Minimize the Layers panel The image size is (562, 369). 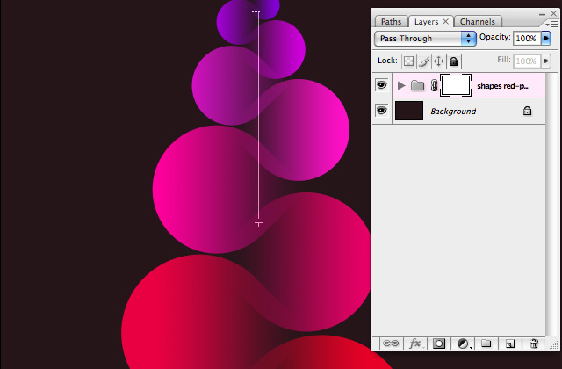click(542, 14)
